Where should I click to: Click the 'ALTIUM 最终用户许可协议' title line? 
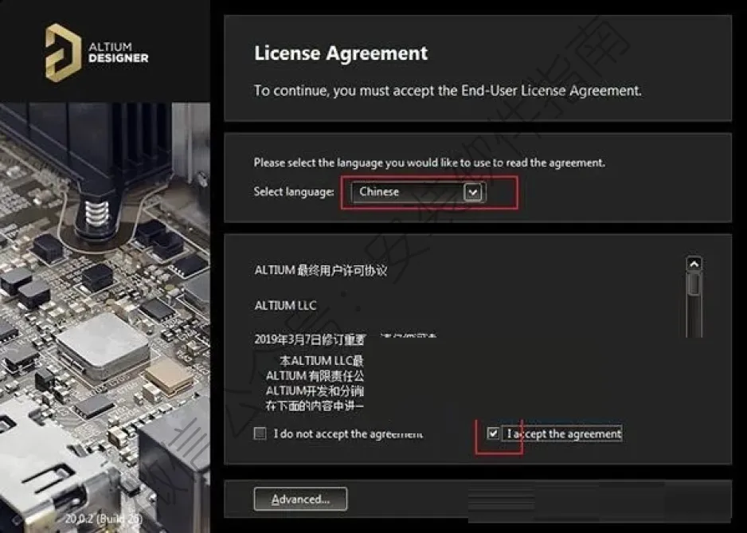click(321, 271)
